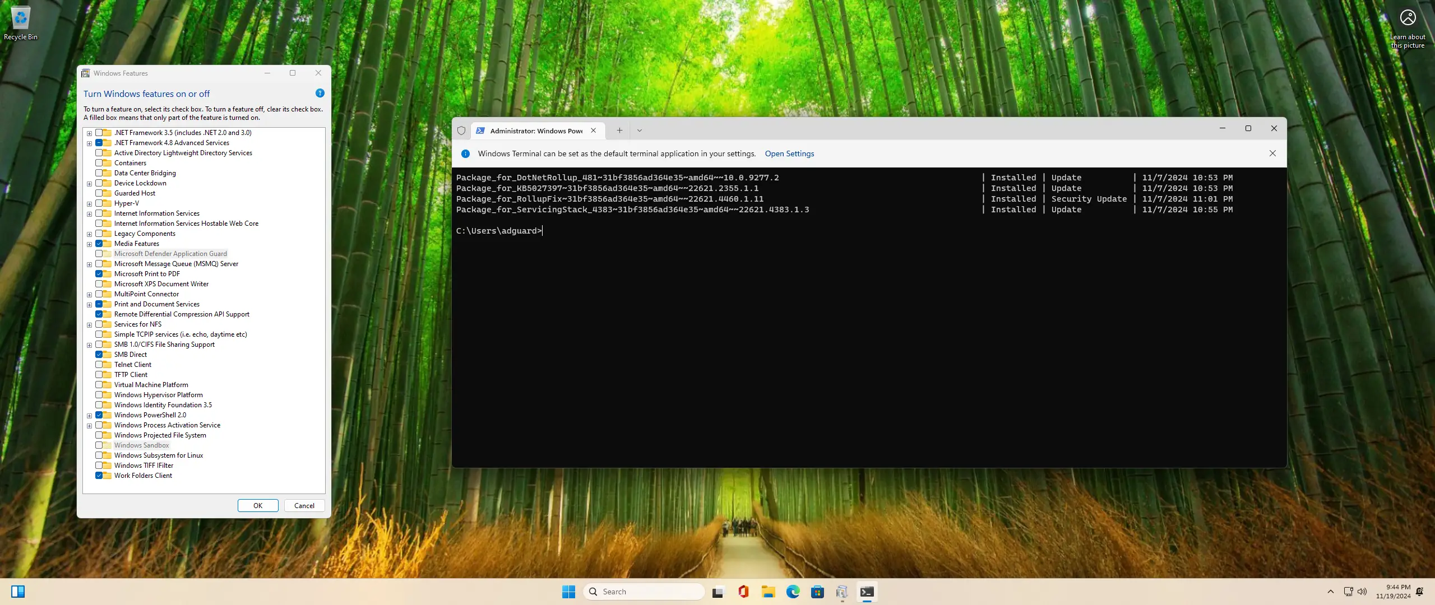Expand Internet Information Services node
This screenshot has height=605, width=1435.
[x=89, y=214]
